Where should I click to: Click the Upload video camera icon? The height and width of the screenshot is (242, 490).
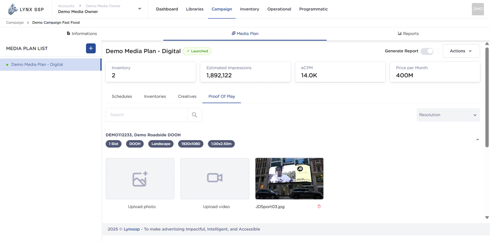[215, 178]
